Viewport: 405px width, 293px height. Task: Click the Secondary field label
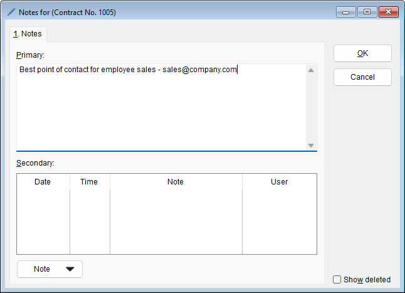35,163
